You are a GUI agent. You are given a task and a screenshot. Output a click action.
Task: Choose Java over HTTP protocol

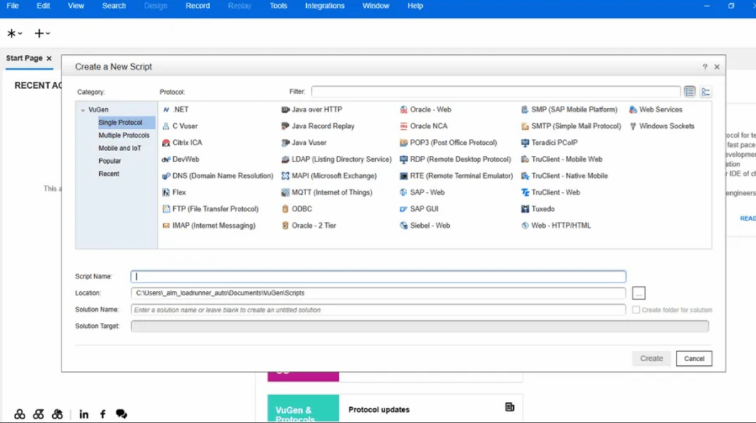(312, 110)
